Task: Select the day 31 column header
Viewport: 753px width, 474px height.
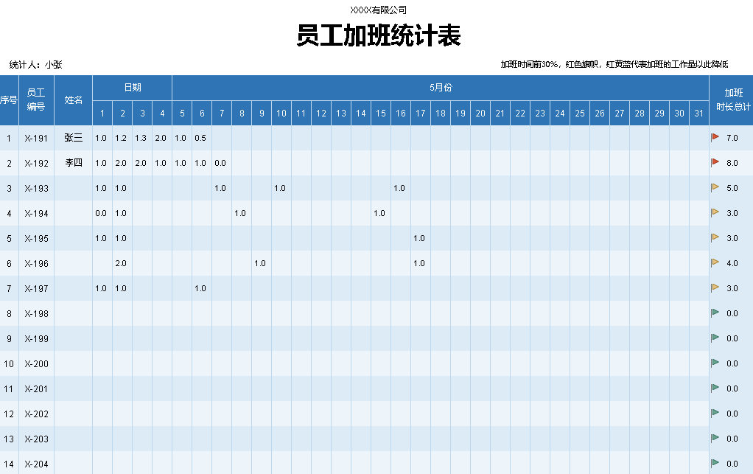Action: [x=698, y=113]
